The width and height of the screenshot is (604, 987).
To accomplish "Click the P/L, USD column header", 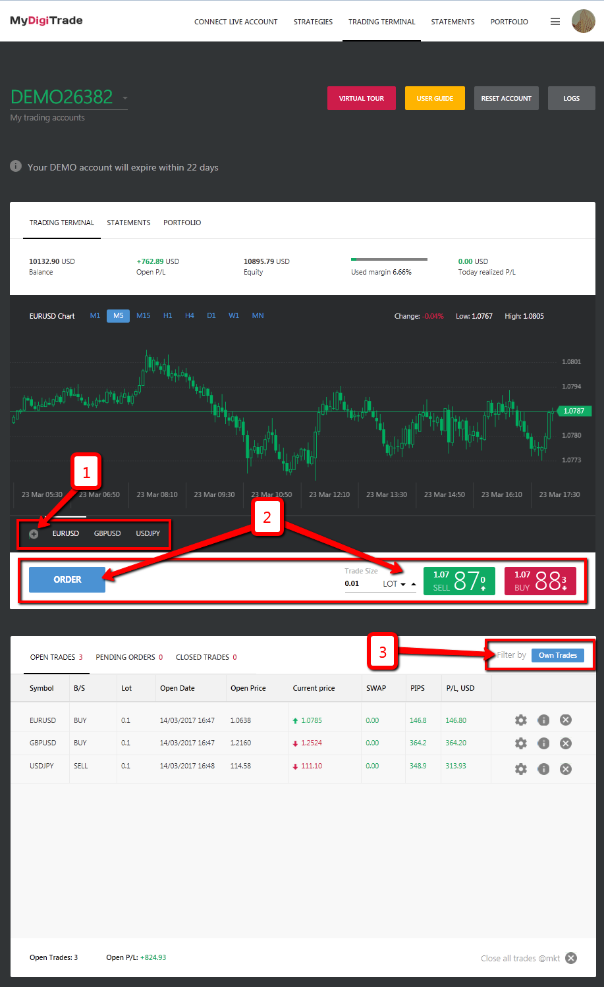I will tap(460, 688).
